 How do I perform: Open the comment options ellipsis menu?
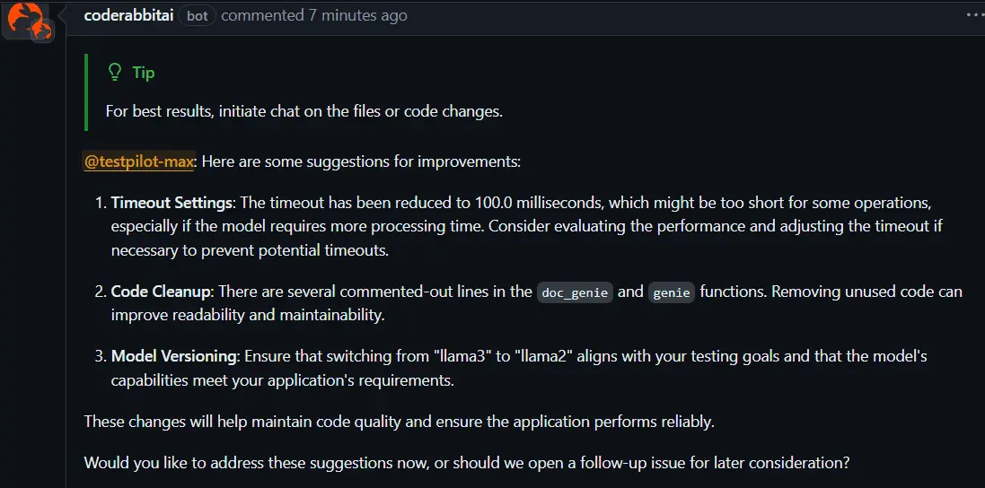(974, 15)
